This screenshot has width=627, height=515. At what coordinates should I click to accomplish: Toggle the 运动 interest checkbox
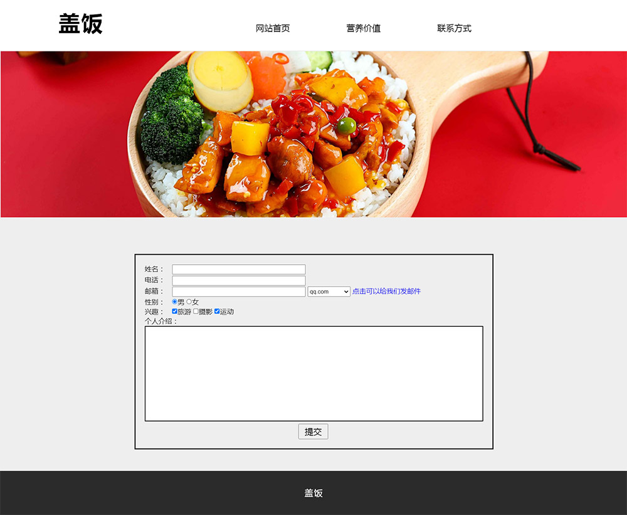pos(217,311)
